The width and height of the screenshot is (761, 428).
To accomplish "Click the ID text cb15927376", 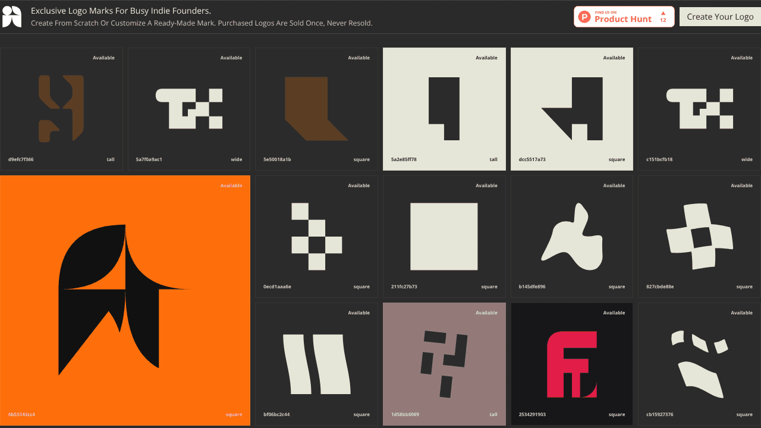I will (x=660, y=414).
